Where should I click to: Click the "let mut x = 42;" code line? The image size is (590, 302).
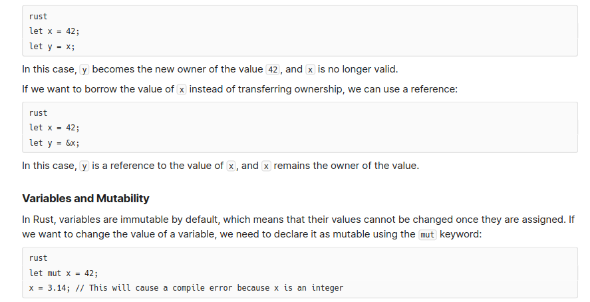click(63, 273)
